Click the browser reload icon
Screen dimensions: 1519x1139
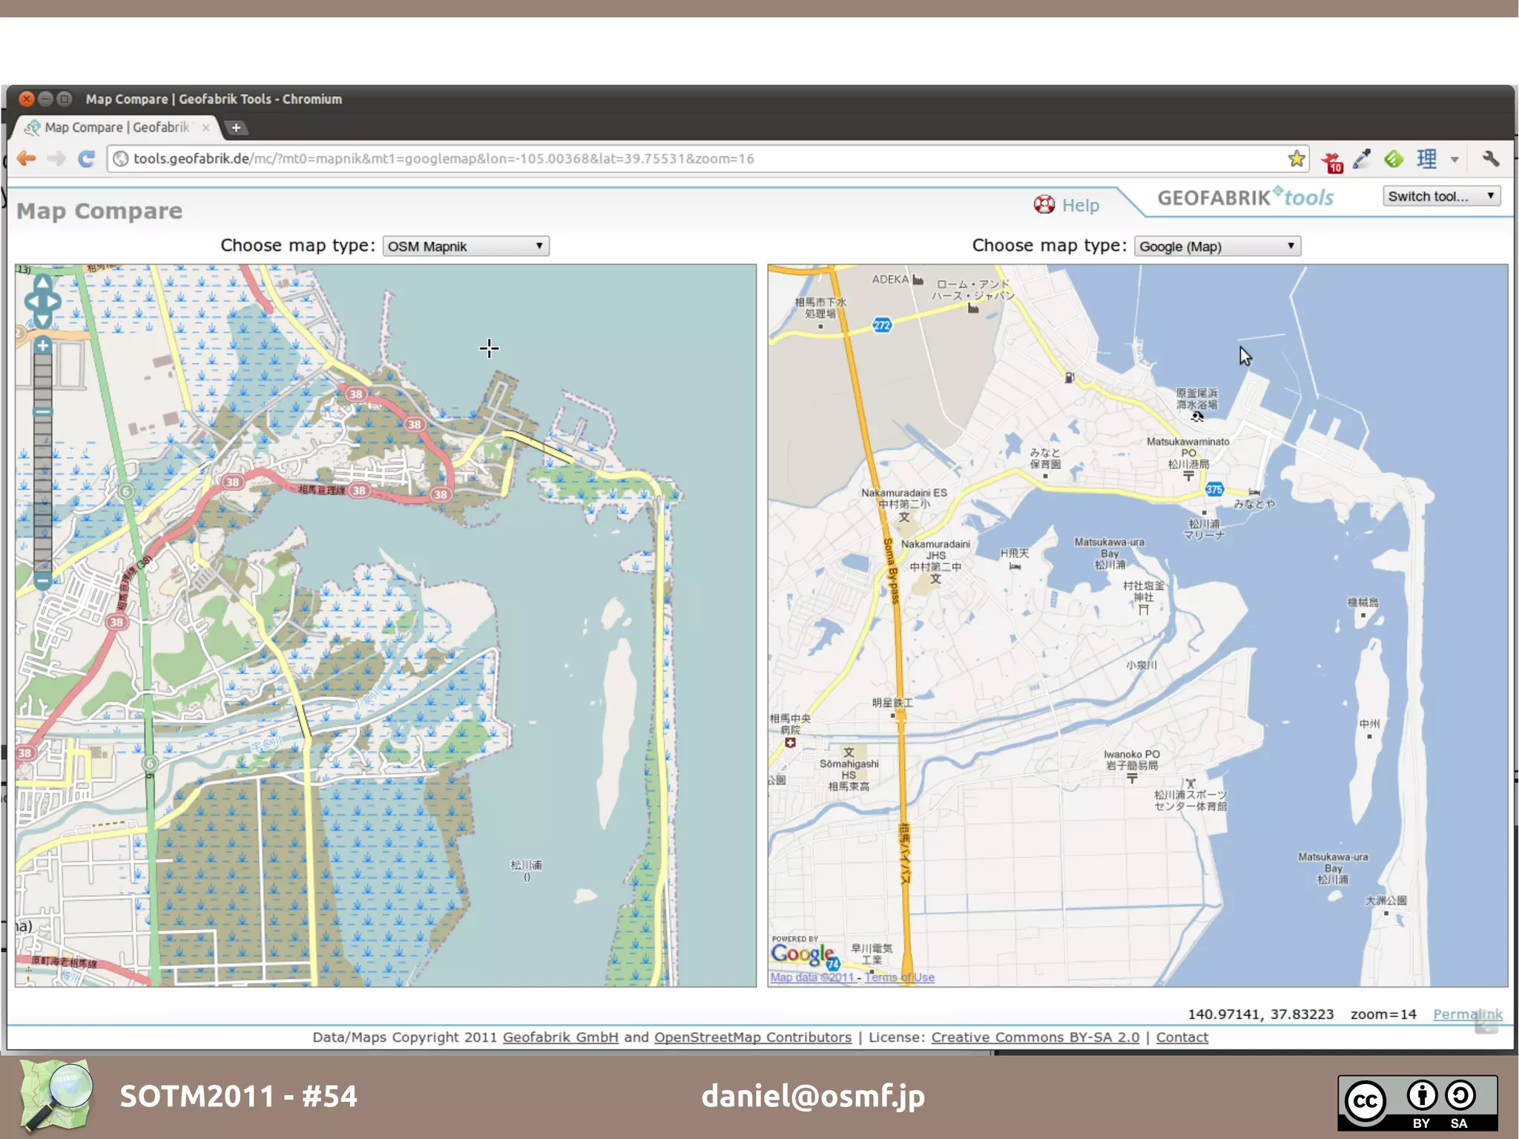point(87,159)
